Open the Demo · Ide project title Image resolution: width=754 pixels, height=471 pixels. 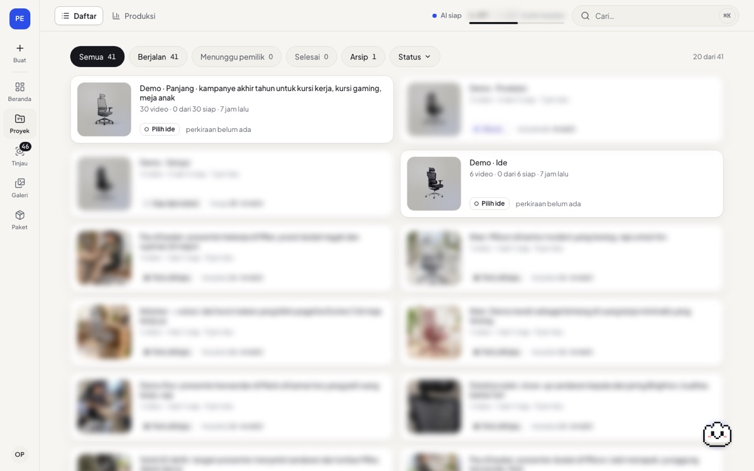coord(488,163)
